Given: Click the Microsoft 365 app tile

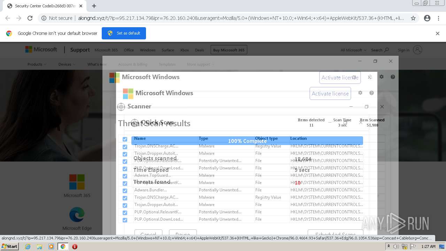Looking at the screenshot, I should [77, 186].
